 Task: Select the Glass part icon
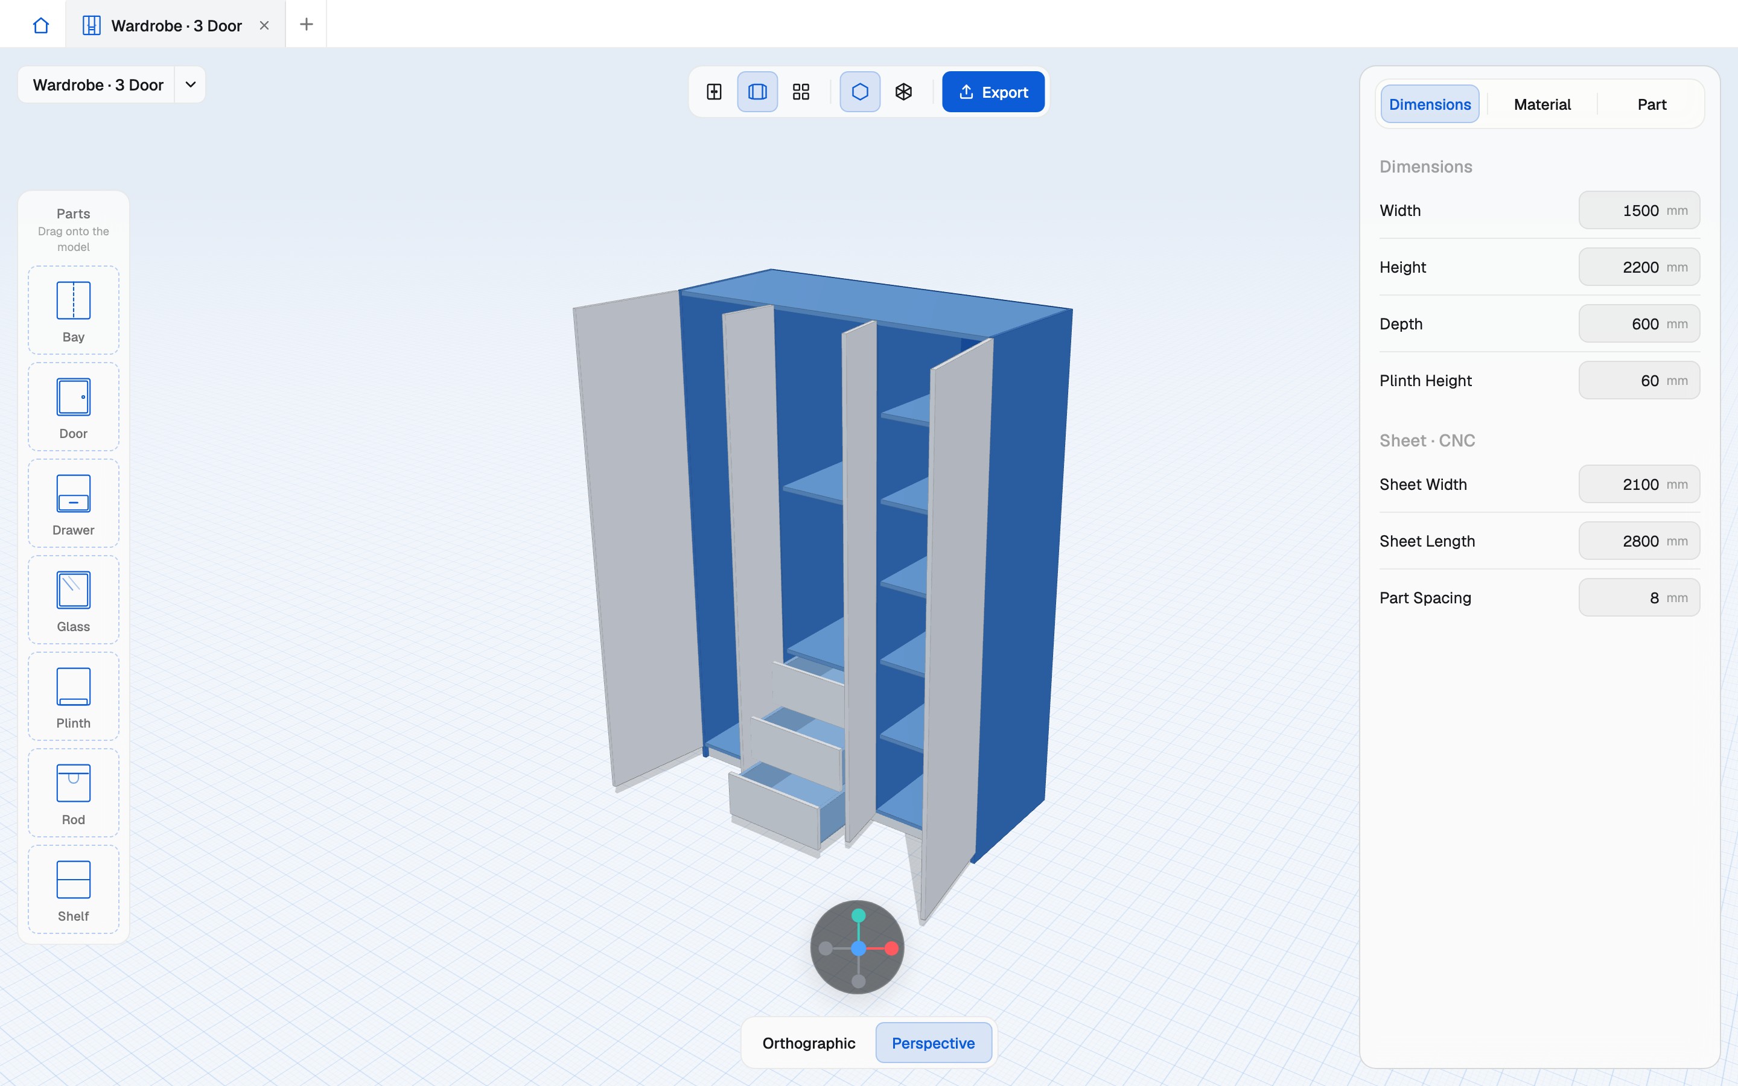(x=73, y=600)
